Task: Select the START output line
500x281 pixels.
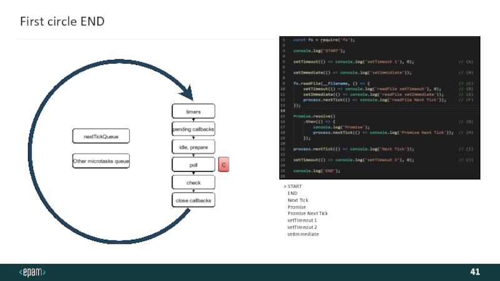Action: pos(294,187)
